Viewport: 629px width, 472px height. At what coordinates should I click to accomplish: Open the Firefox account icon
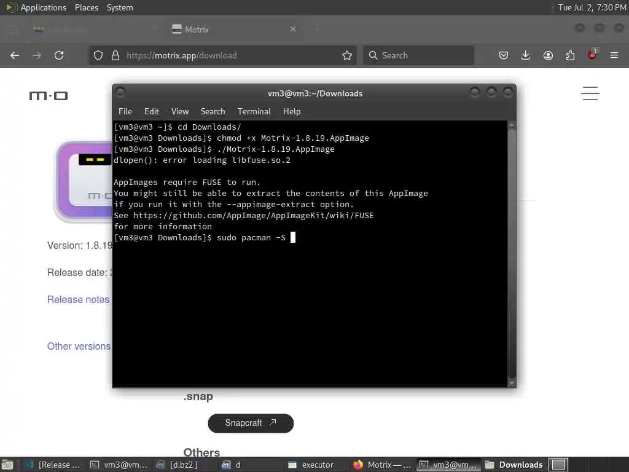[x=548, y=55]
